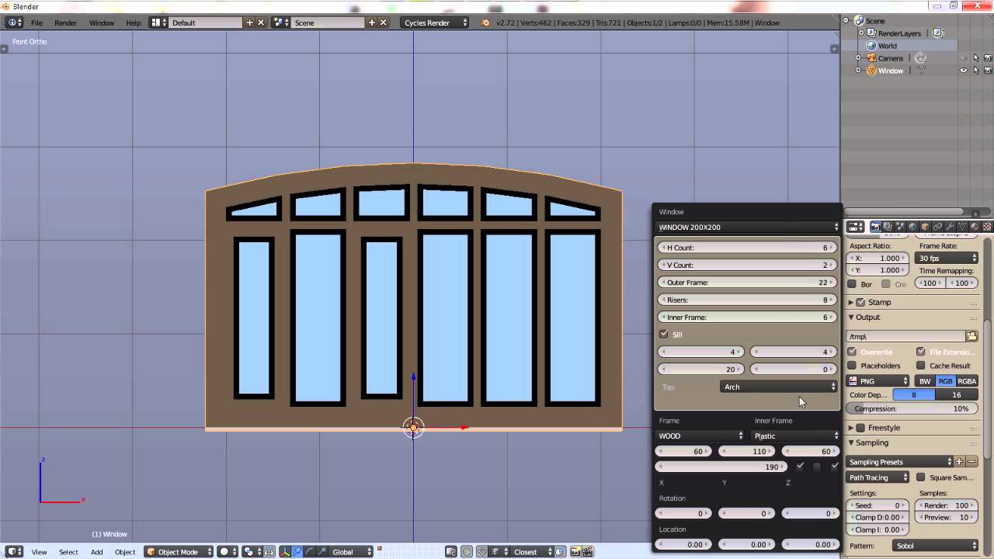Select the BW color mode button

[925, 381]
